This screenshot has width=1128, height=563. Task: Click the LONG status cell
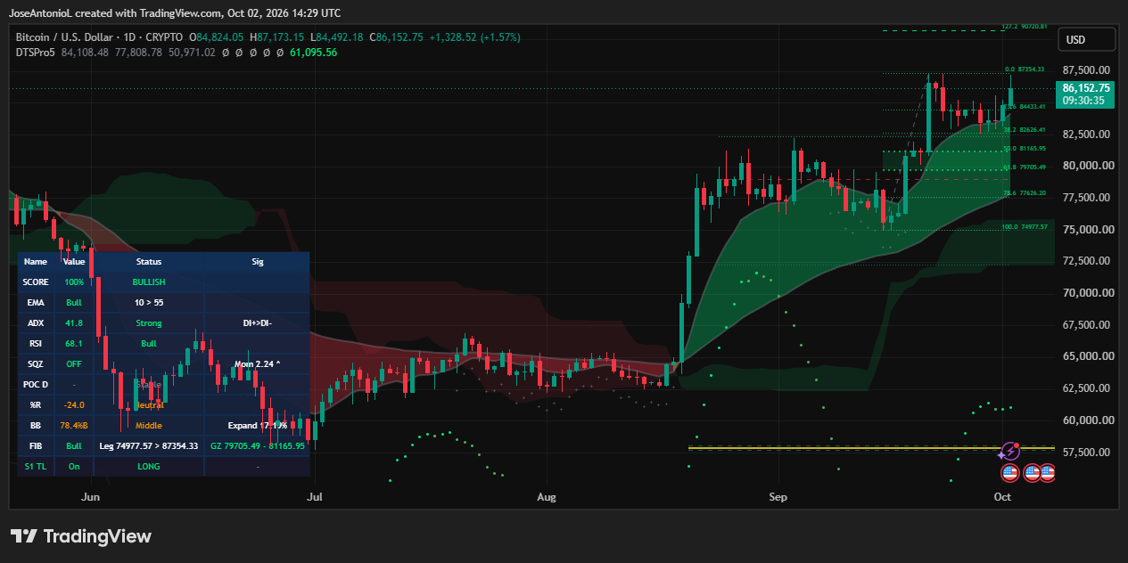(149, 466)
